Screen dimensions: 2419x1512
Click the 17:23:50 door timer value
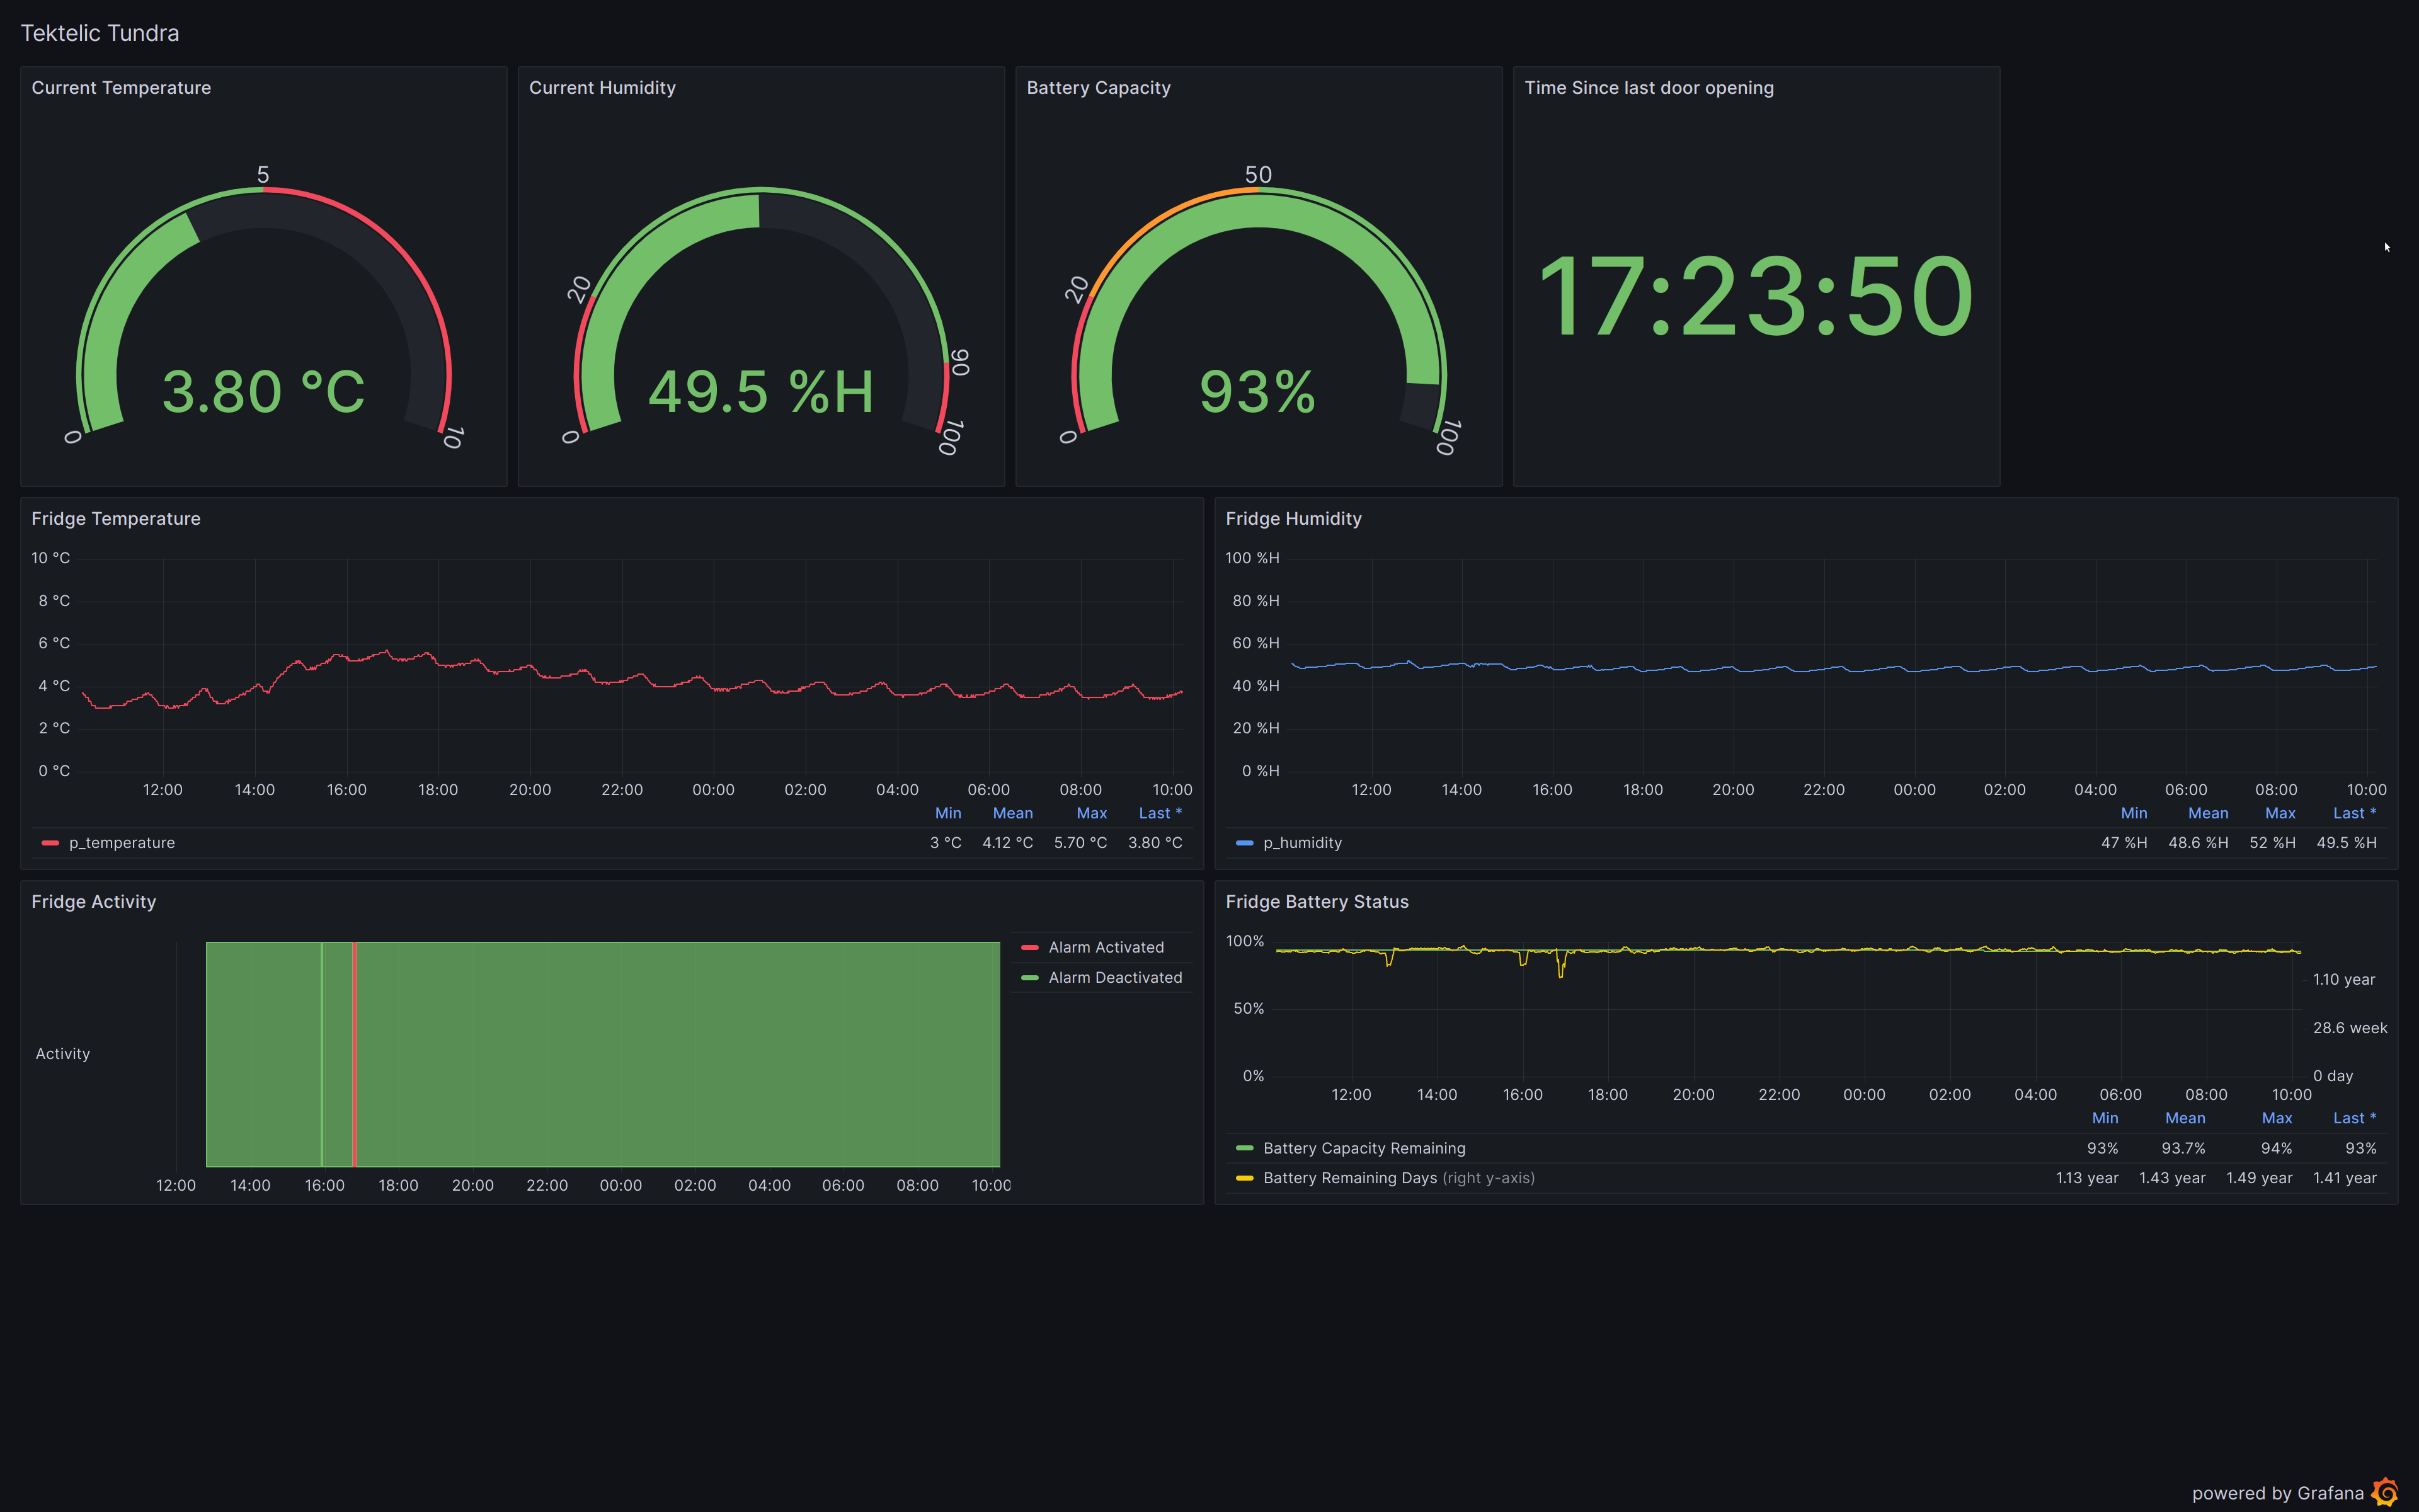(x=1756, y=297)
